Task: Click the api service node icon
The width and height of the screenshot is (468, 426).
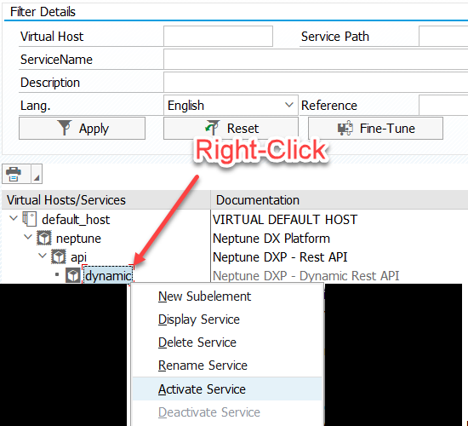Action: (x=59, y=256)
